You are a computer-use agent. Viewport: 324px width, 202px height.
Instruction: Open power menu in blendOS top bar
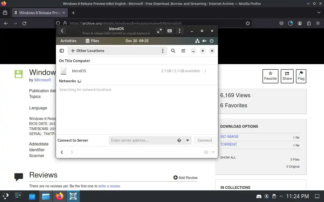212,41
